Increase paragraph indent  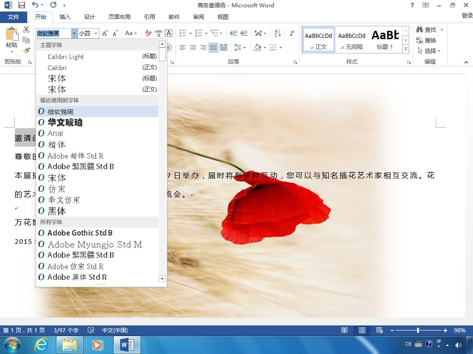click(244, 33)
